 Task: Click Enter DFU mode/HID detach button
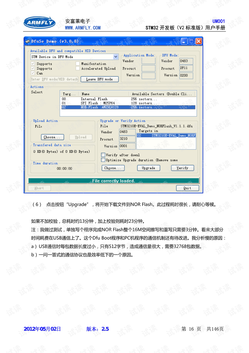click(54, 79)
